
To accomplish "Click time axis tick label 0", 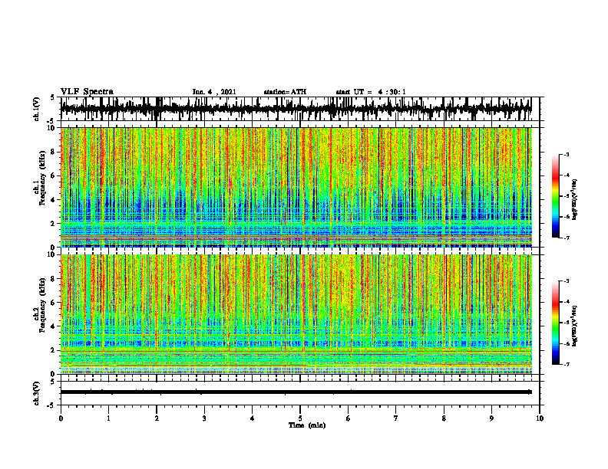I will pos(61,418).
